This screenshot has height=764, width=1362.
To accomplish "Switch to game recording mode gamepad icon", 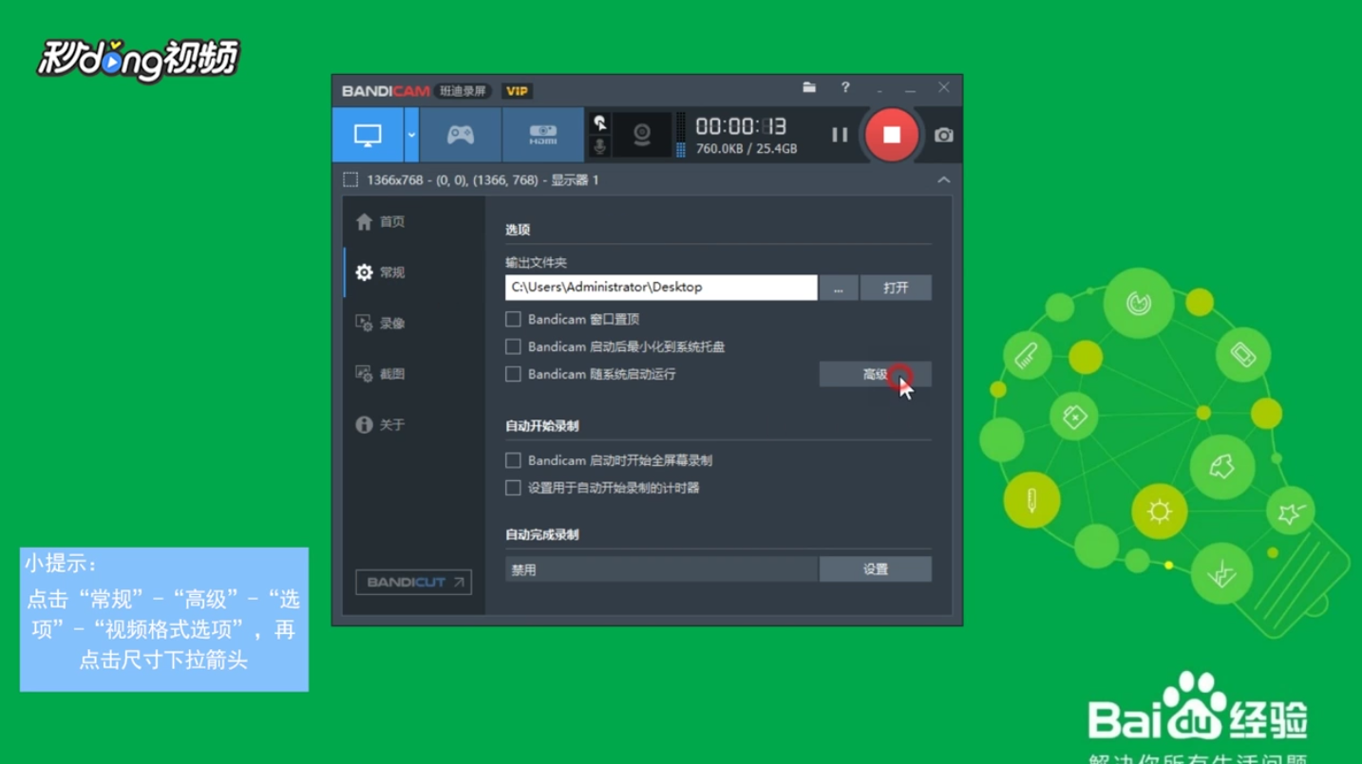I will pos(461,135).
